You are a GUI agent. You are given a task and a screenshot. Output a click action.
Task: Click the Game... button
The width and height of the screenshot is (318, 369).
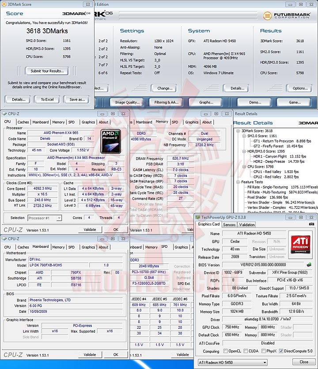coord(295,102)
